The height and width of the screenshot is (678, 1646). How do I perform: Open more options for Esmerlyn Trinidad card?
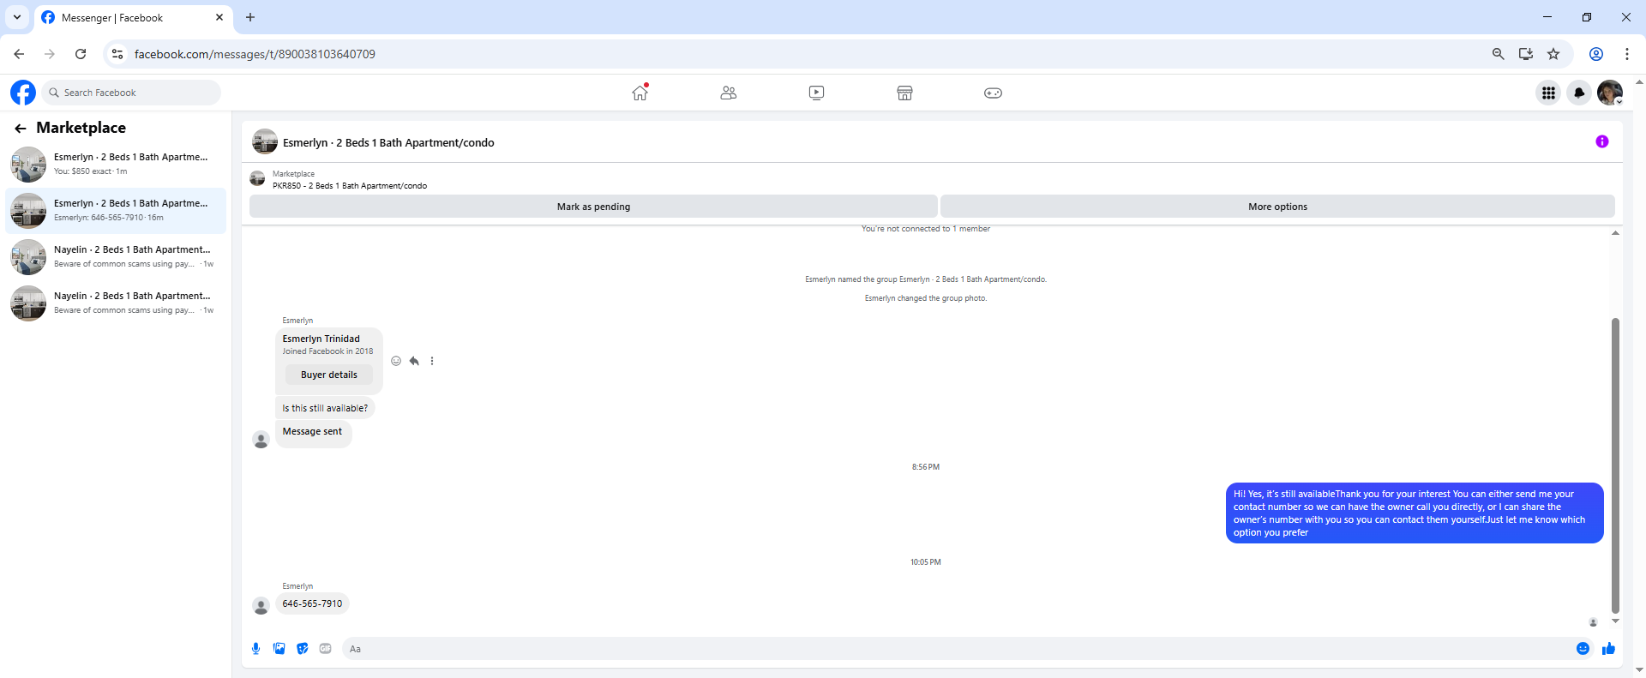[432, 361]
